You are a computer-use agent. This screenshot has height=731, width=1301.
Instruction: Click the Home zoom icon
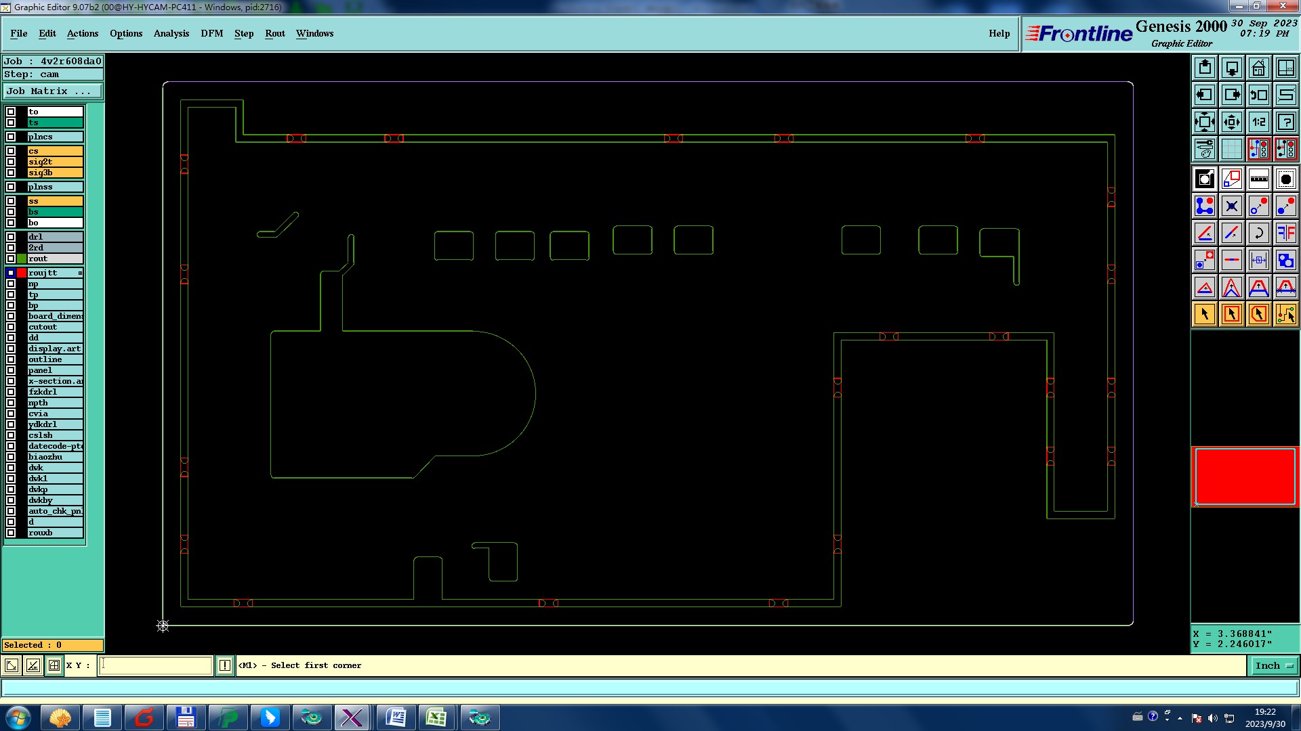(1258, 68)
